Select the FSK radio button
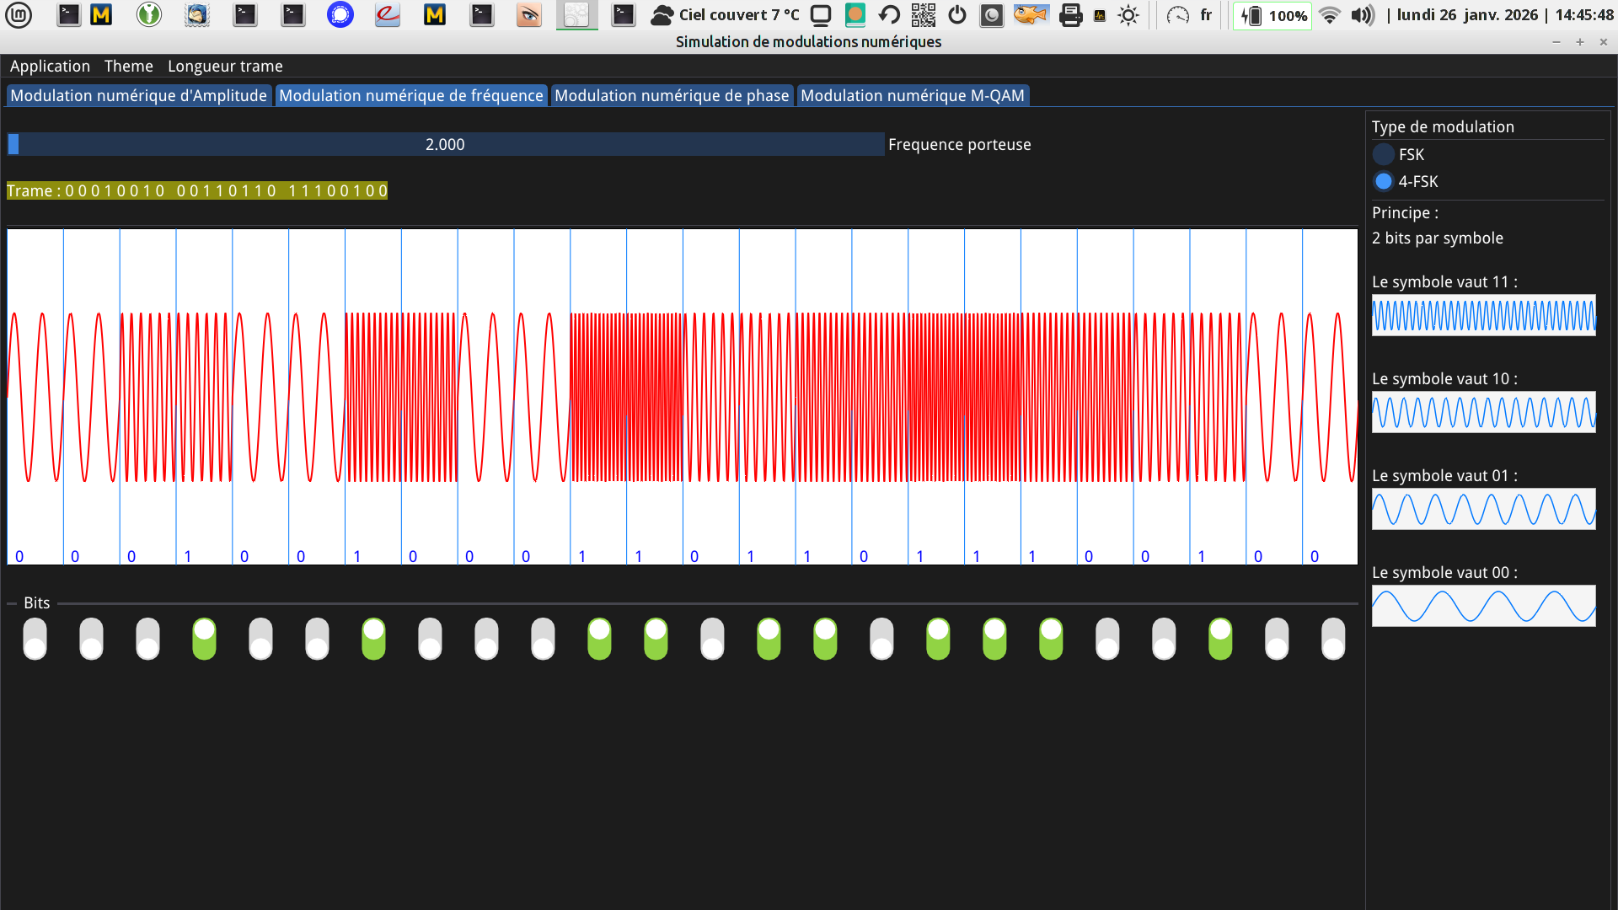1618x910 pixels. coord(1383,154)
